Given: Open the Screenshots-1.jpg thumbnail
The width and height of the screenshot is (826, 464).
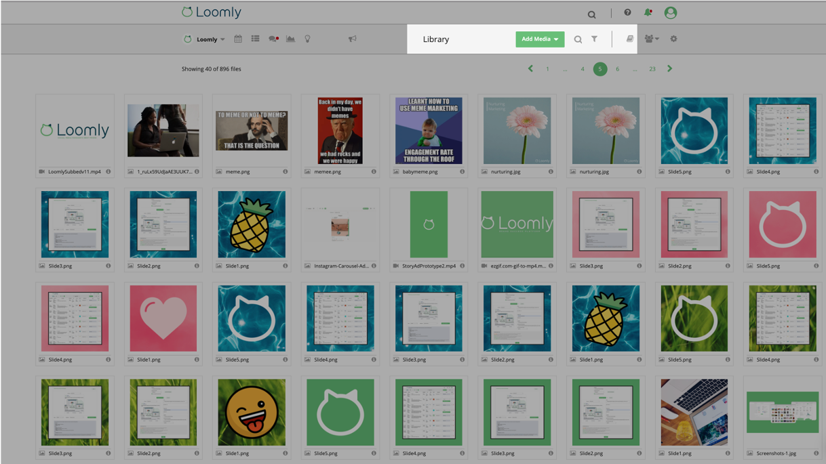Looking at the screenshot, I should 783,412.
